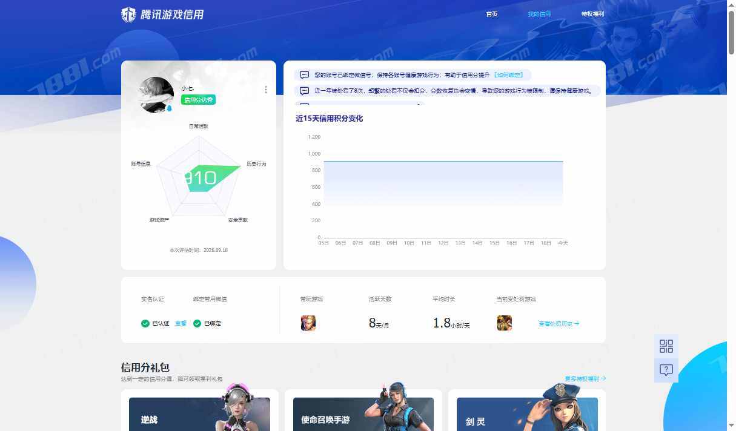736x431 pixels.
Task: Click message icon of WeChat binding notice
Action: coord(304,75)
